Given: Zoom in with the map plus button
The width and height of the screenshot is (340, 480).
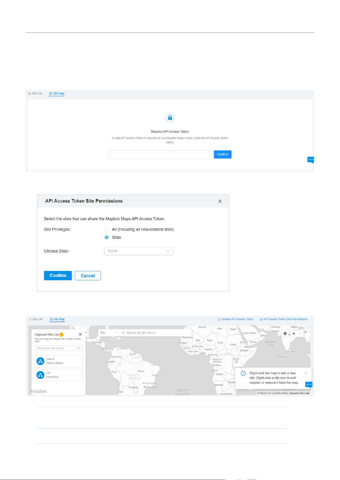Looking at the screenshot, I should pos(294,334).
